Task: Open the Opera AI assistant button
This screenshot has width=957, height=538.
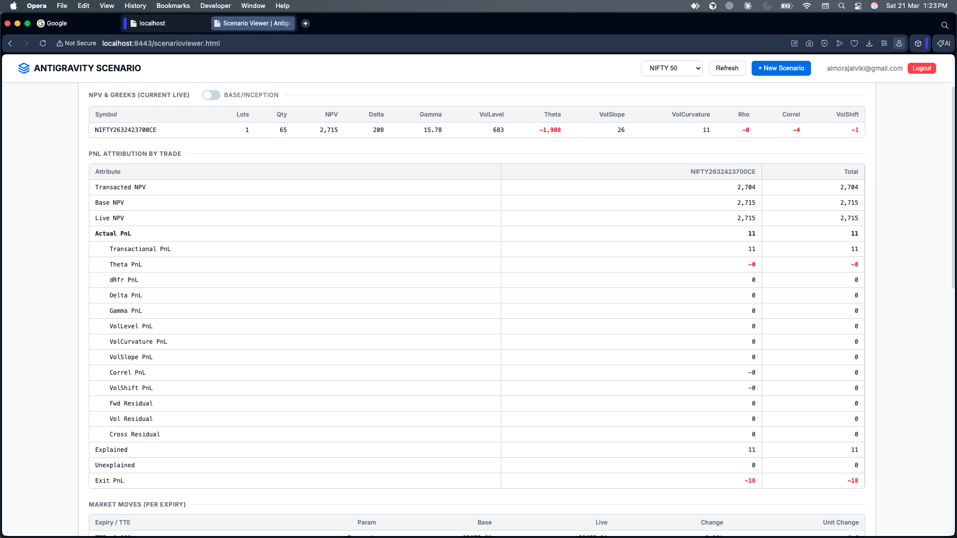Action: [944, 43]
